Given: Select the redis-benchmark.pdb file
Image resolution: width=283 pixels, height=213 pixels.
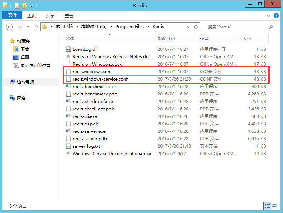Looking at the screenshot, I should pos(166,94).
